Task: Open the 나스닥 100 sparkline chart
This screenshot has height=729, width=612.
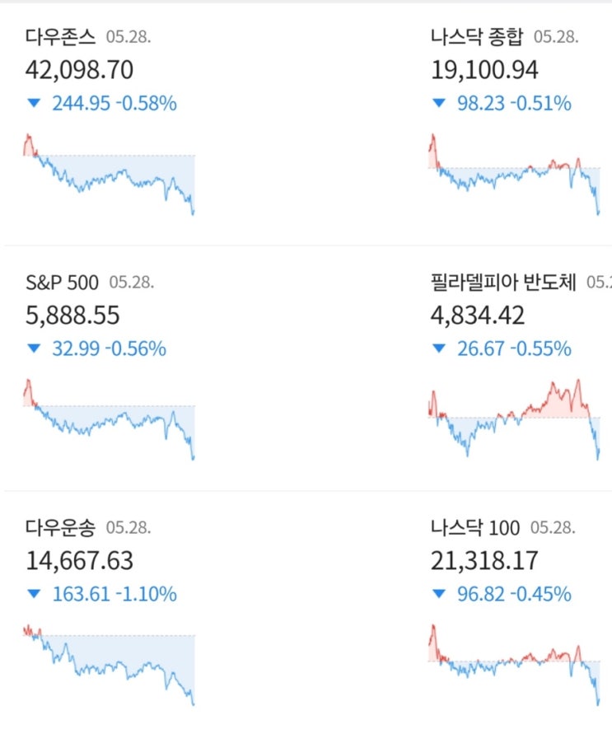Action: pos(514,663)
